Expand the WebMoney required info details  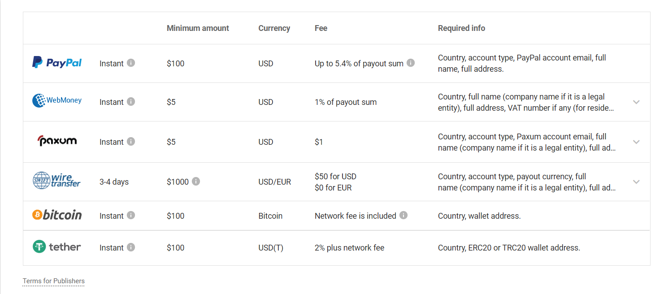(636, 102)
